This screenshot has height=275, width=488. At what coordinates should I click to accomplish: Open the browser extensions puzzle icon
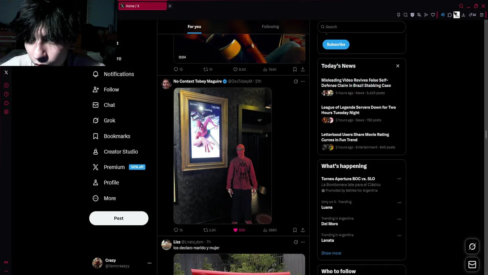[449, 15]
